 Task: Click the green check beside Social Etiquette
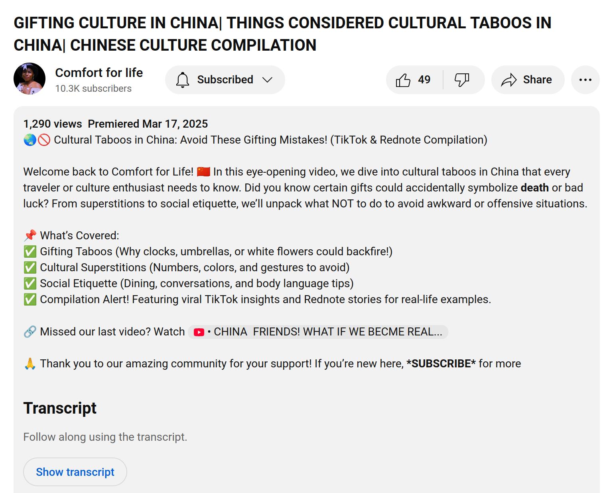tap(30, 283)
